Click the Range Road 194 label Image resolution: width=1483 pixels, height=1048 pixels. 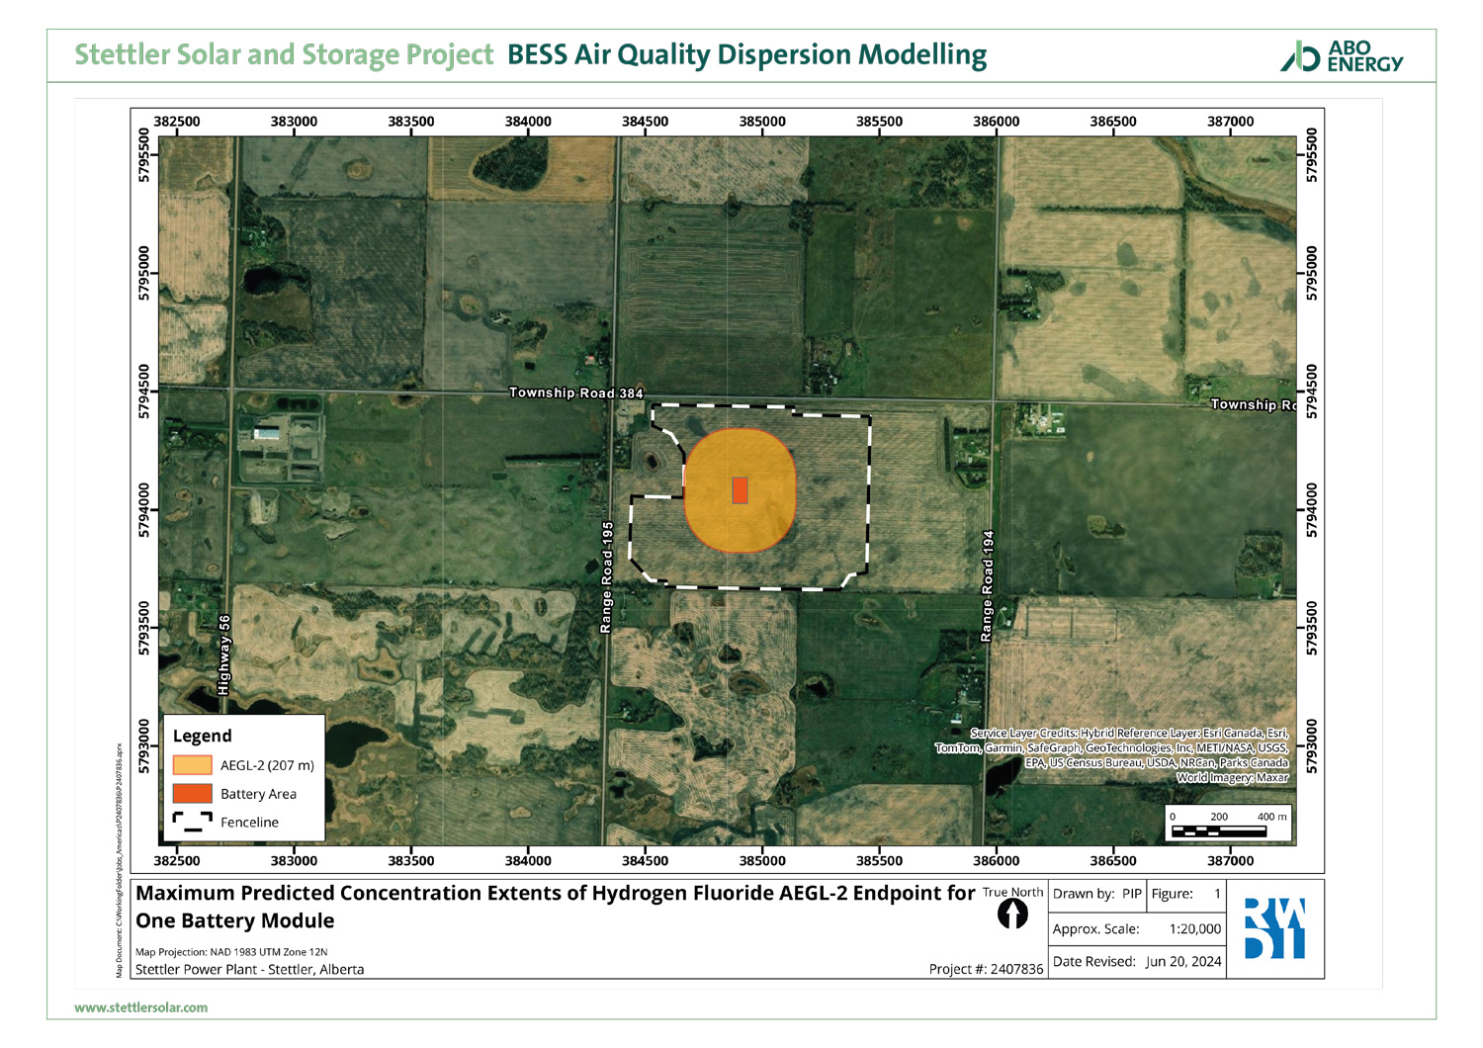987,587
